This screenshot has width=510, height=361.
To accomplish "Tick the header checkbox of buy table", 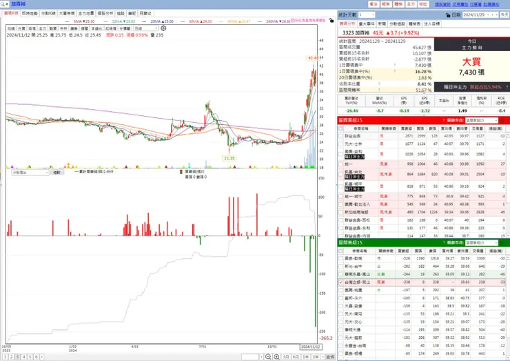I will click(340, 128).
